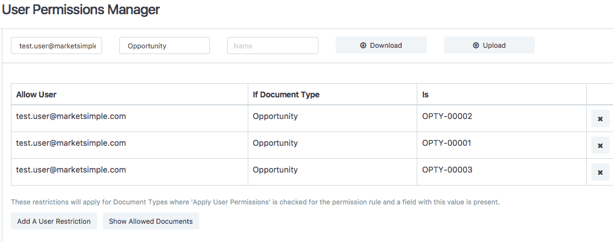Viewport: 613px width, 242px height.
Task: Open Show Allowed Documents
Action: click(x=151, y=222)
